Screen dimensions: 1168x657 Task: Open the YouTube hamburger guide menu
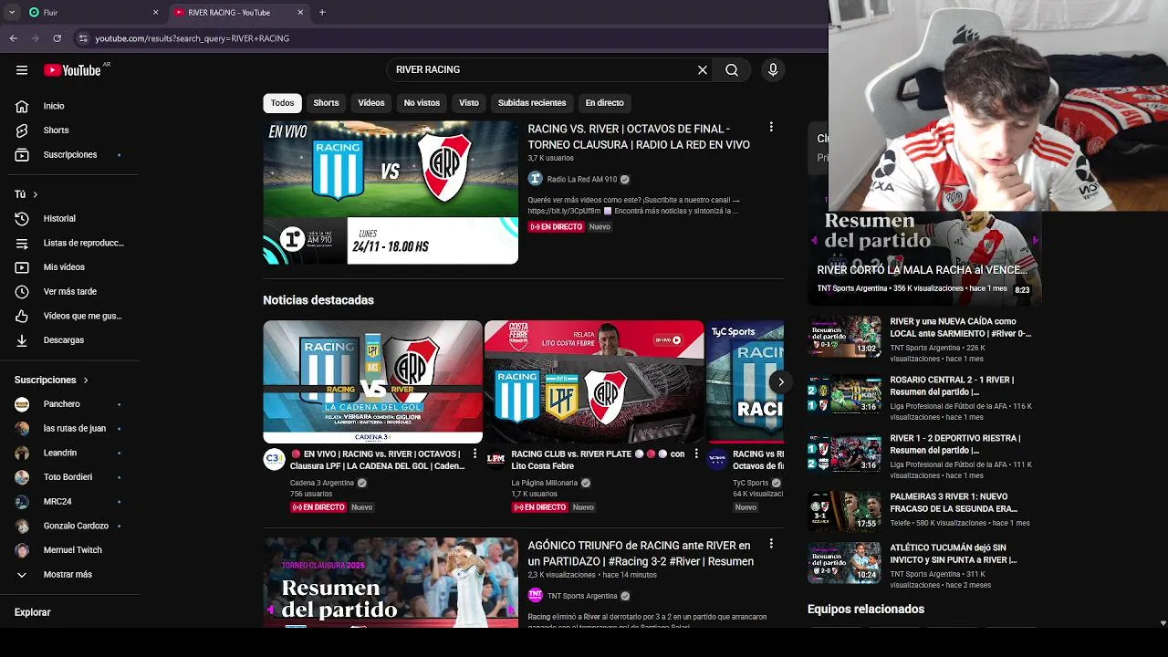point(22,70)
